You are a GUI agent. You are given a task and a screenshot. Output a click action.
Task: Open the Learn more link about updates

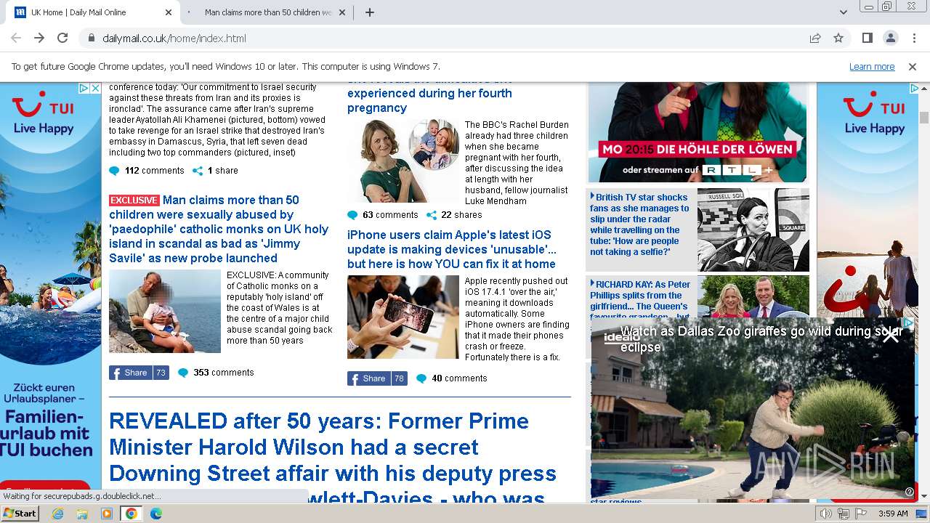point(872,67)
